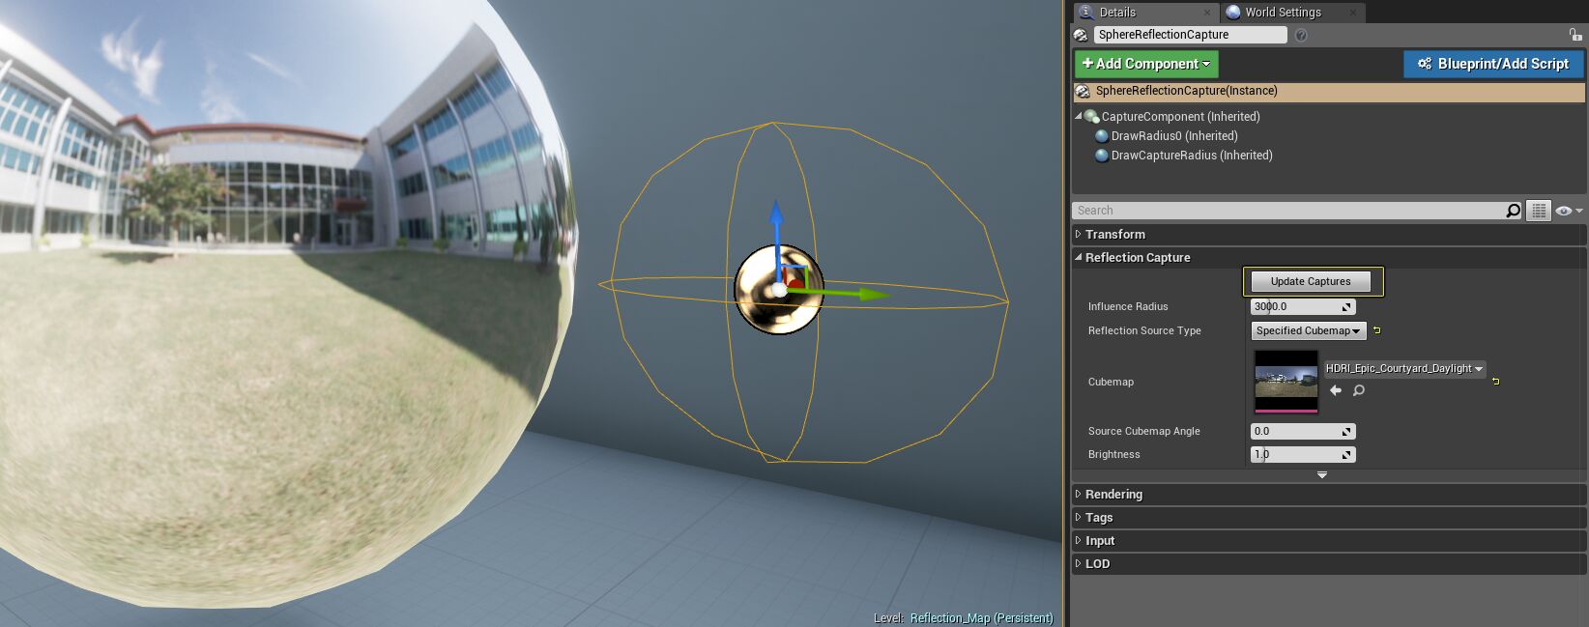
Task: Click the Cubemap thumbnail preview
Action: (1286, 382)
